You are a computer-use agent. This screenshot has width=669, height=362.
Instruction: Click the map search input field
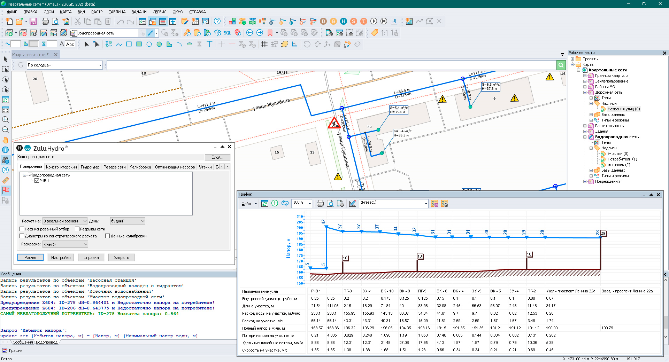pos(331,65)
